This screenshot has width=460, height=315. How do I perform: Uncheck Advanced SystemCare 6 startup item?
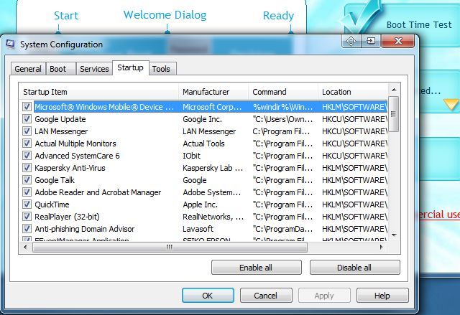point(27,156)
